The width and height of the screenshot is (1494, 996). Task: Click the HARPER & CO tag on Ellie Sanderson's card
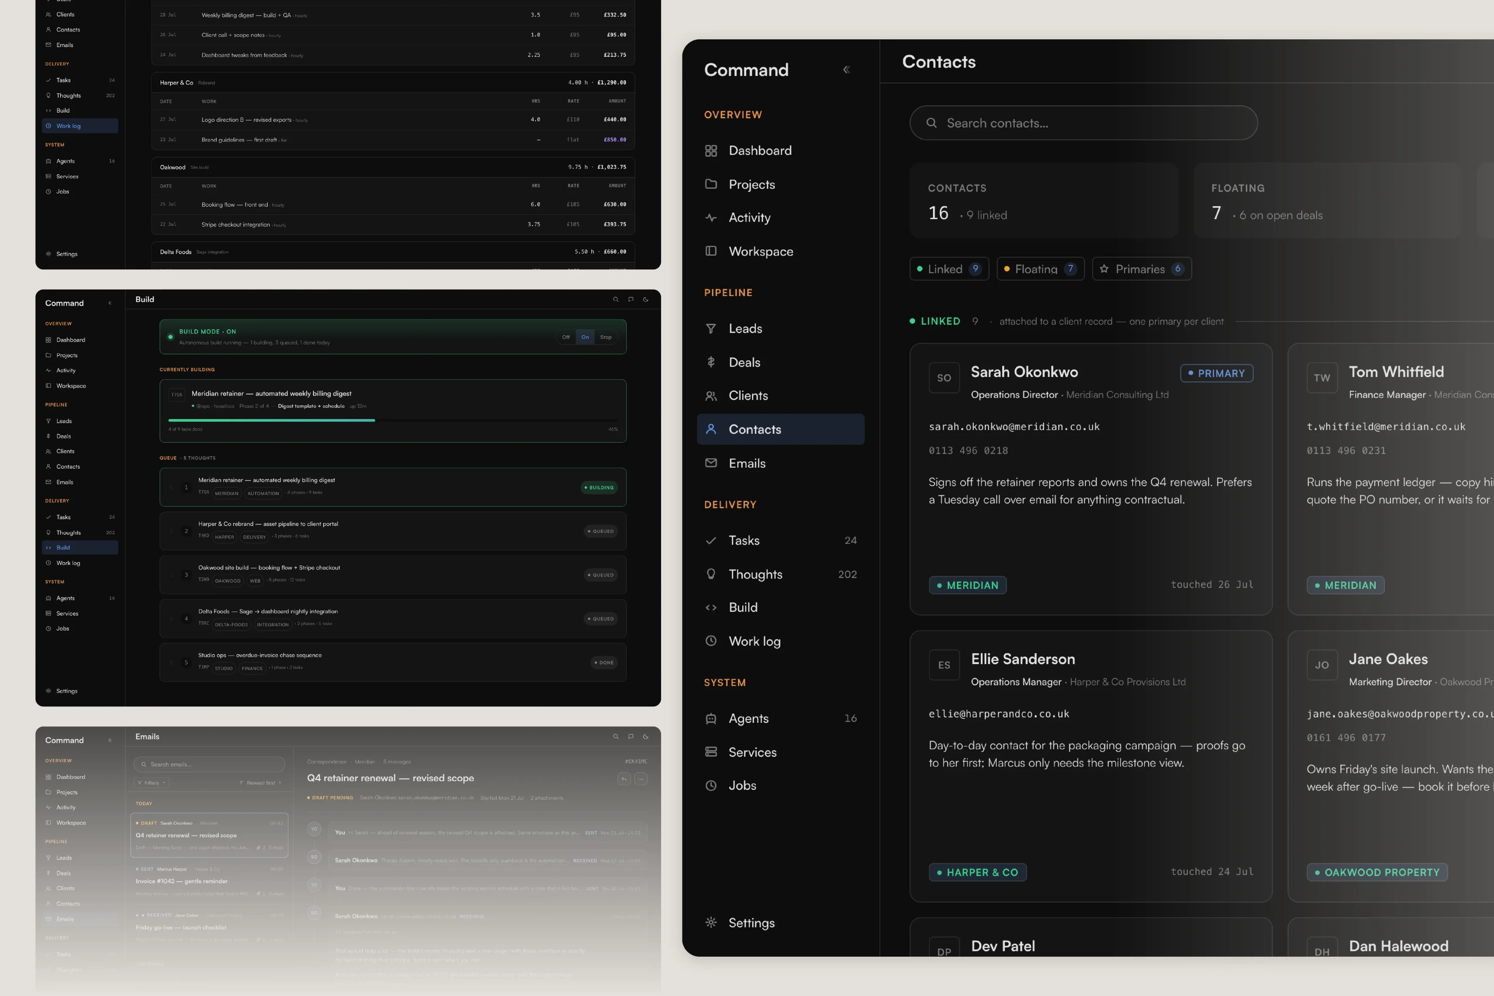tap(978, 872)
